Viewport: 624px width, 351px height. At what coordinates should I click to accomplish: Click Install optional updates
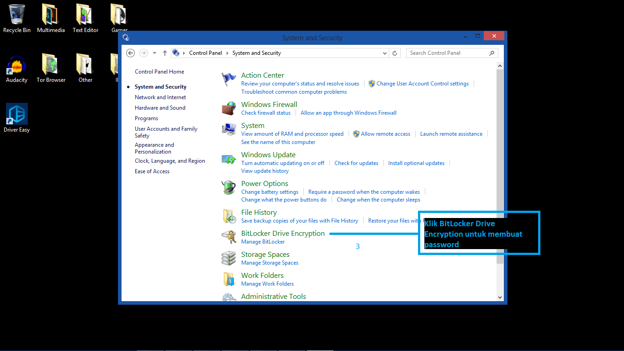(416, 163)
